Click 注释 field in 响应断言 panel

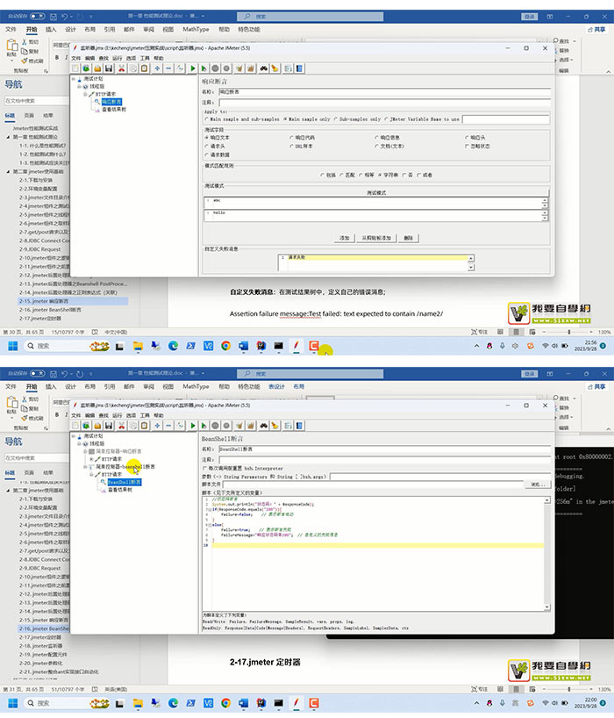pos(384,103)
